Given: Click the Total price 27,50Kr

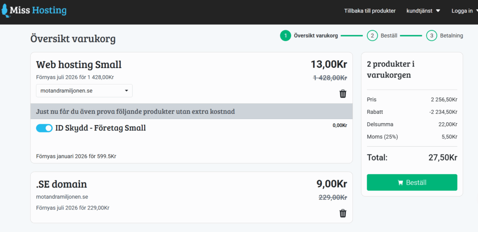Looking at the screenshot, I should (443, 157).
